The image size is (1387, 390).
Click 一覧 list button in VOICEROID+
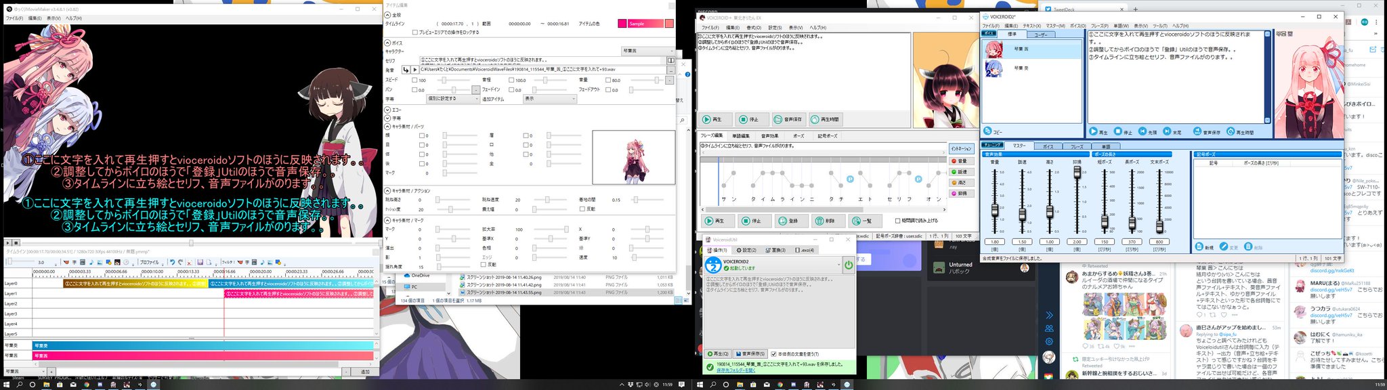(x=866, y=221)
